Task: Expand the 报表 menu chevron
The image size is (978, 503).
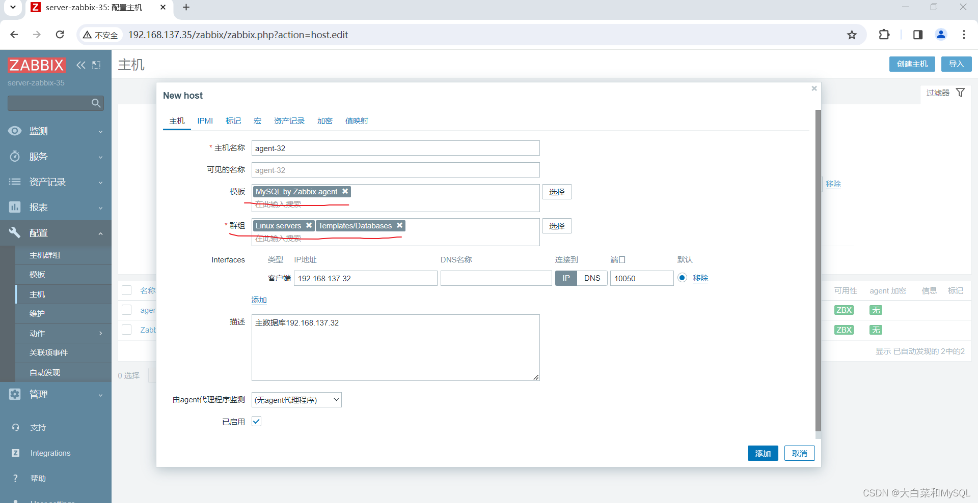Action: pos(100,208)
